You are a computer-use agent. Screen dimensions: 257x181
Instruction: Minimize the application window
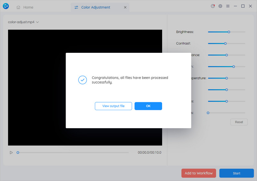(x=235, y=6)
